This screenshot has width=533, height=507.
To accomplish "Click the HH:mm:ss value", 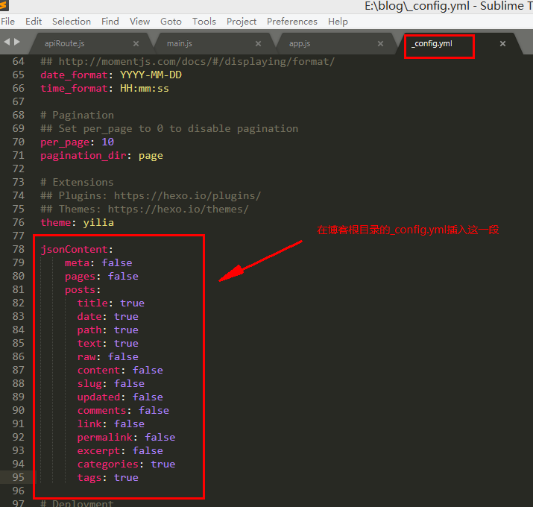I will (145, 89).
